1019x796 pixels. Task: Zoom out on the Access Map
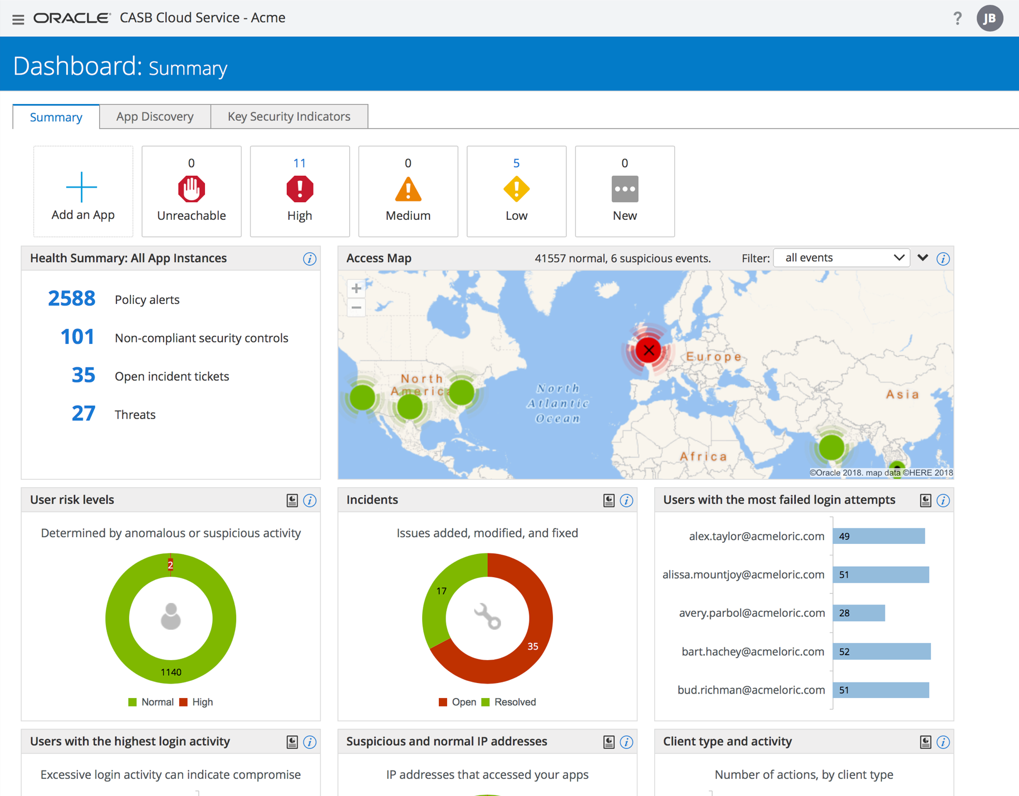coord(356,307)
